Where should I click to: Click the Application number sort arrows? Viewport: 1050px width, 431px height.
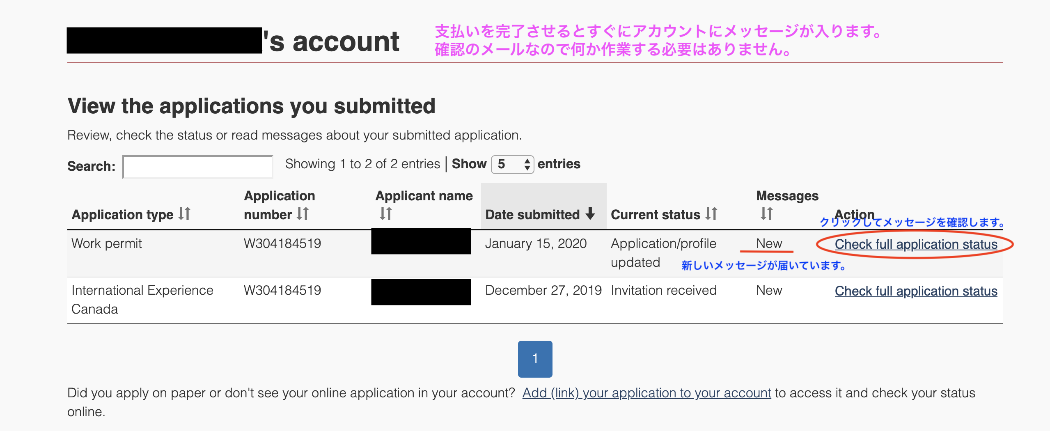(x=303, y=214)
